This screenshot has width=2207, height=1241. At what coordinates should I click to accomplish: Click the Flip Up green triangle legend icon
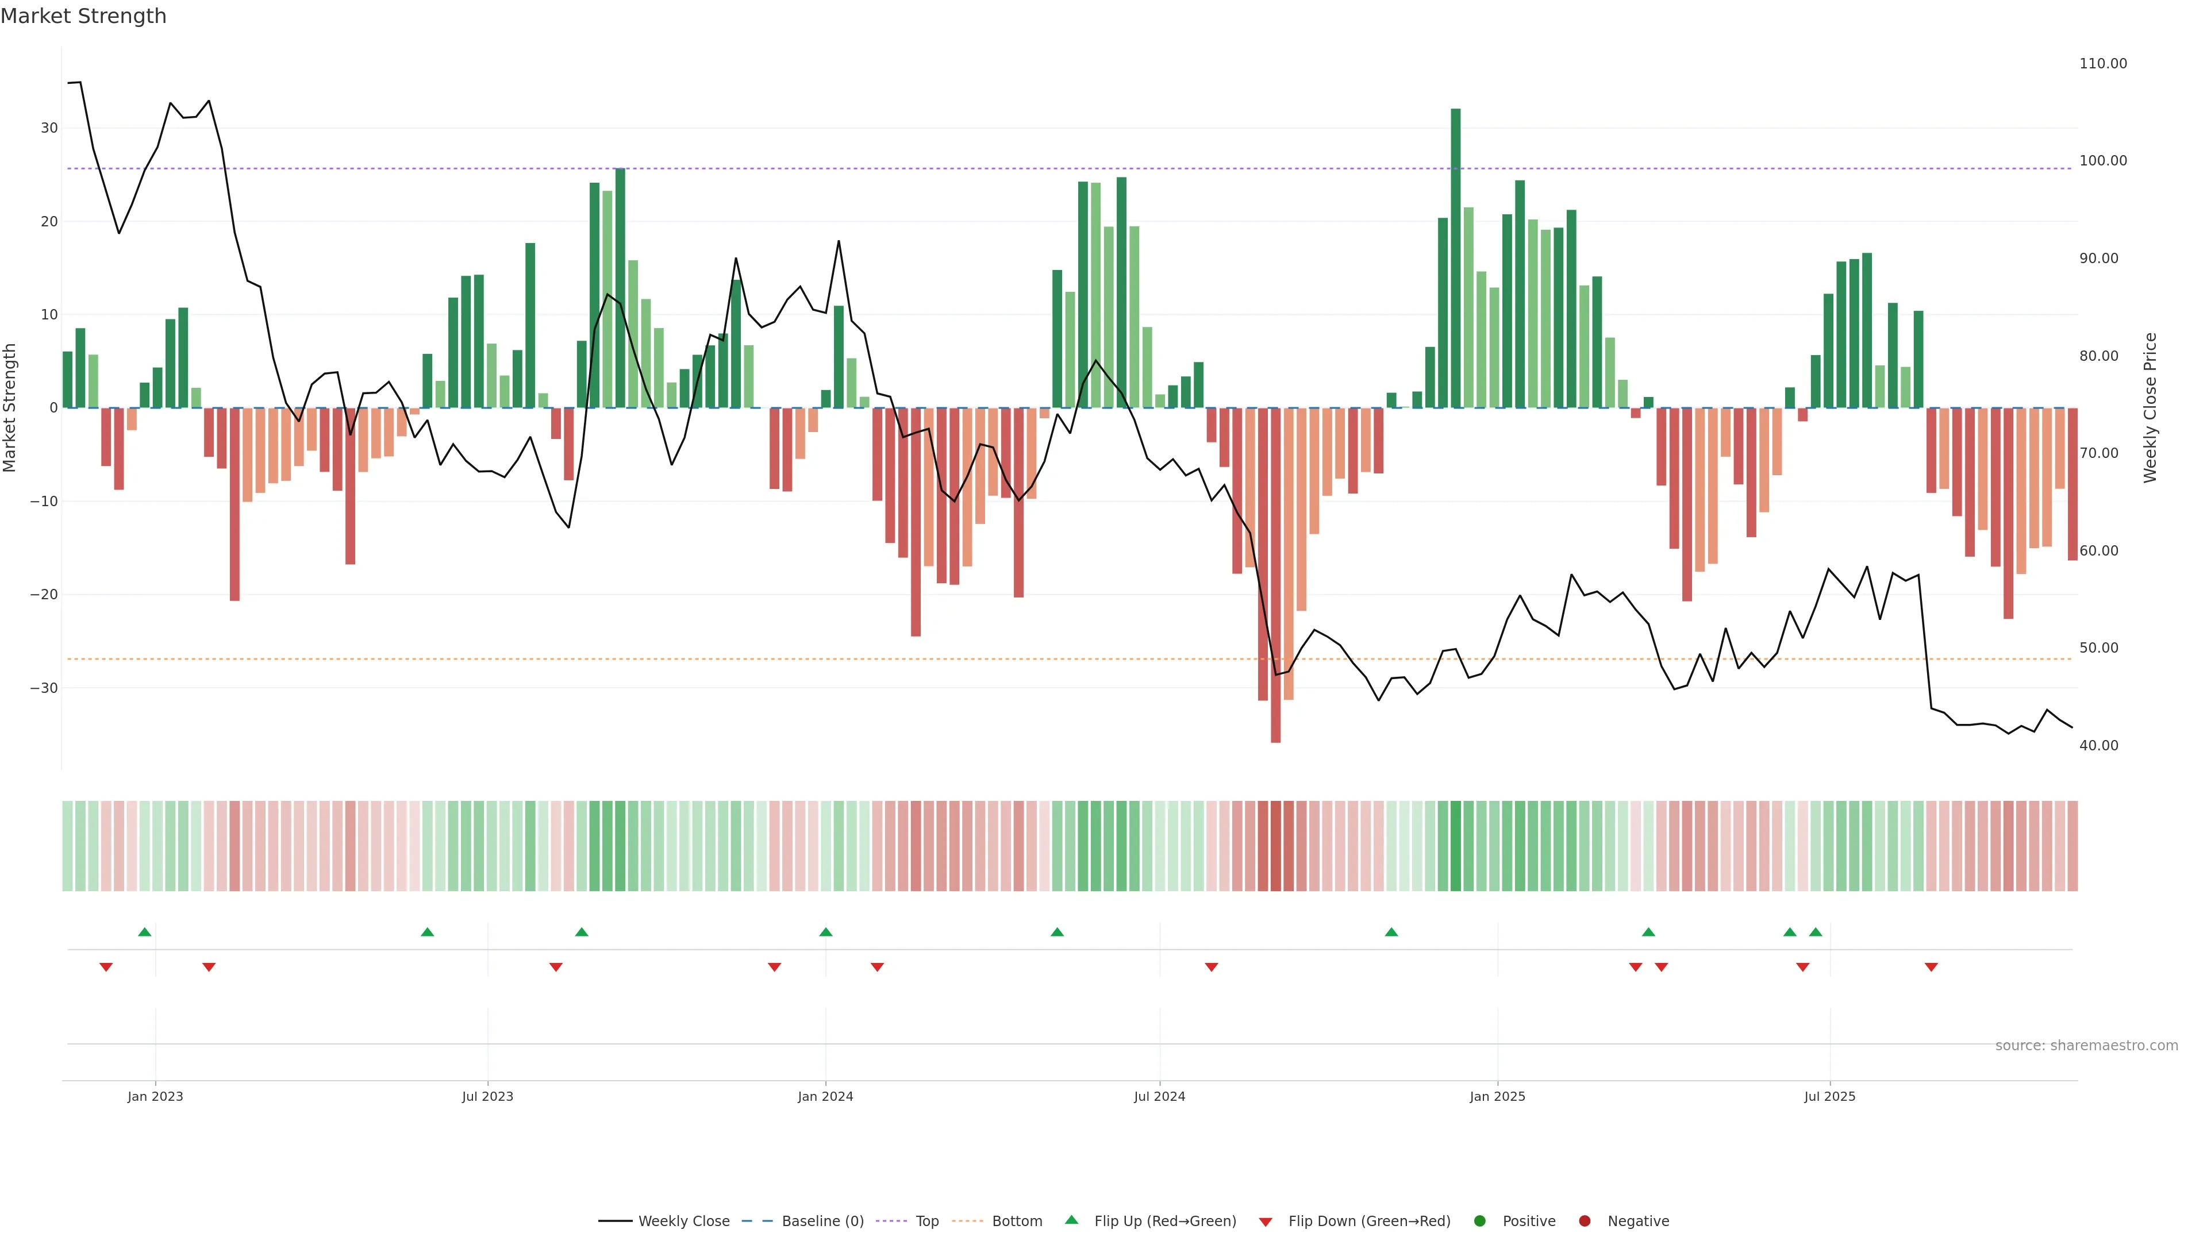pyautogui.click(x=1071, y=1220)
